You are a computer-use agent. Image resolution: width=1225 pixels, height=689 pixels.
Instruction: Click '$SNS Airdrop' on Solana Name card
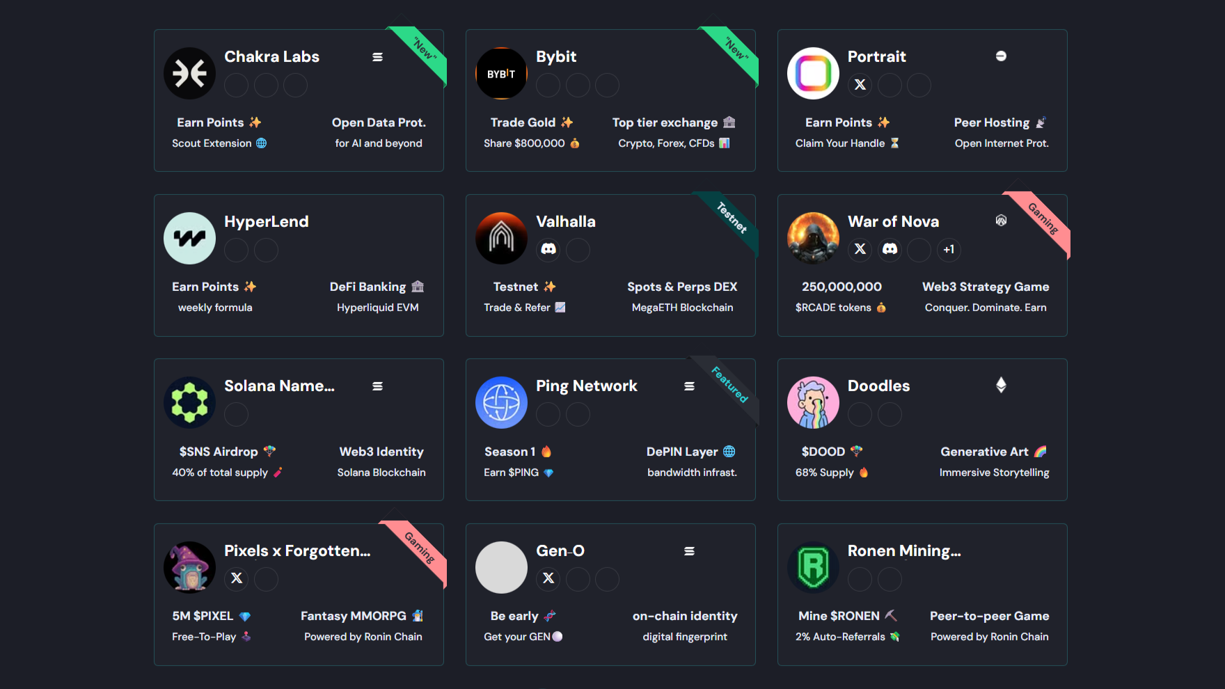pyautogui.click(x=228, y=452)
